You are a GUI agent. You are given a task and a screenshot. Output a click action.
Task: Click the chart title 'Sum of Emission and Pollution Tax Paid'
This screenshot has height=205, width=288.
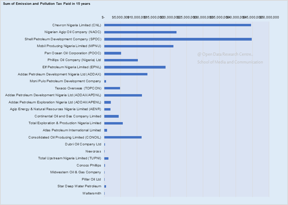[x=47, y=4]
